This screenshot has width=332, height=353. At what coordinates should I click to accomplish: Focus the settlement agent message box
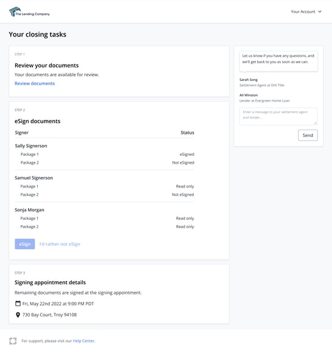(278, 116)
